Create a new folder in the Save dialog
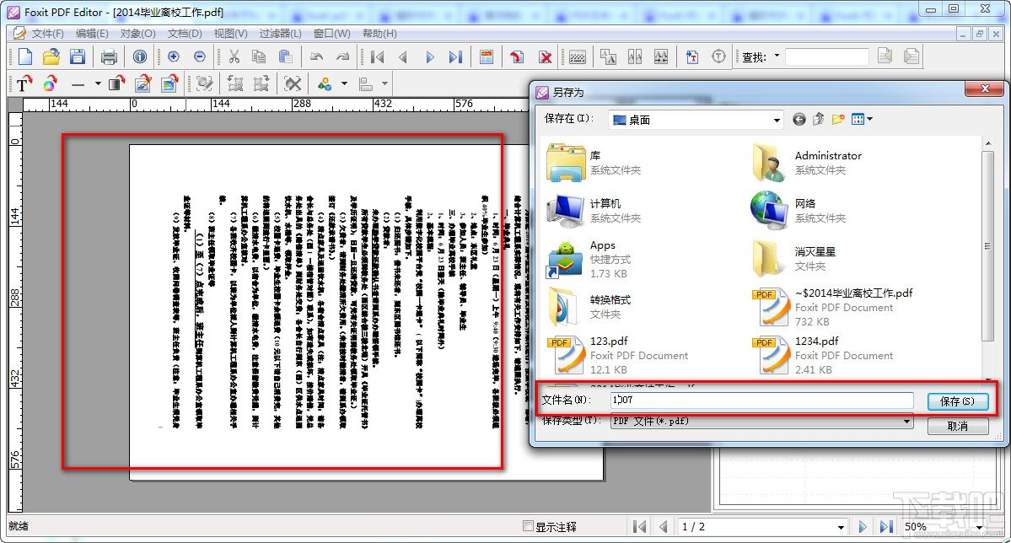The width and height of the screenshot is (1011, 543). click(837, 119)
